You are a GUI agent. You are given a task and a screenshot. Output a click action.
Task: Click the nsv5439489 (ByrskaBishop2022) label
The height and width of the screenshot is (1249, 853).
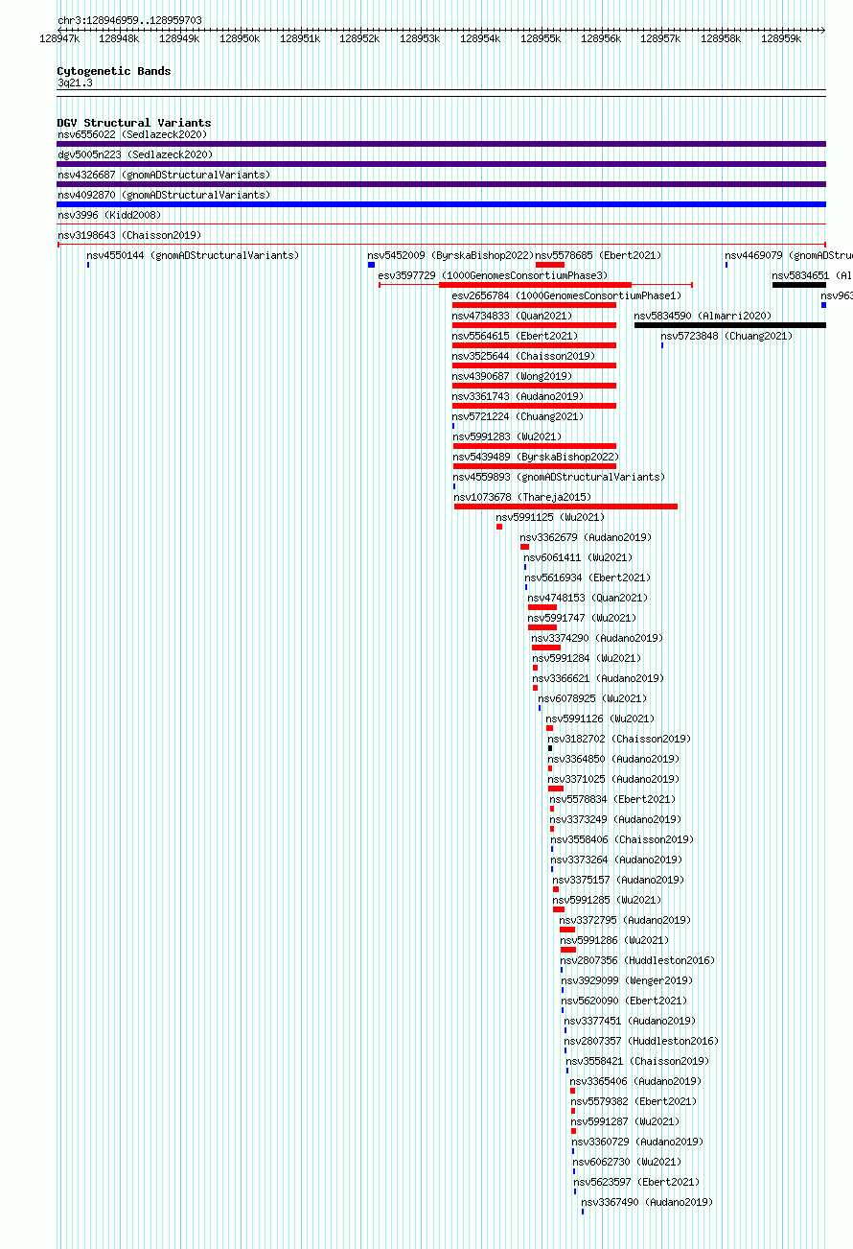click(537, 457)
